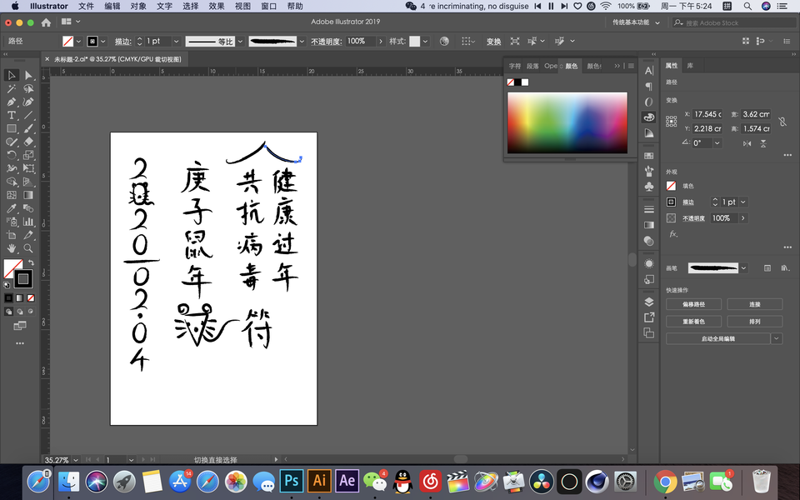Select the Symbol Sprayer tool

[11, 222]
